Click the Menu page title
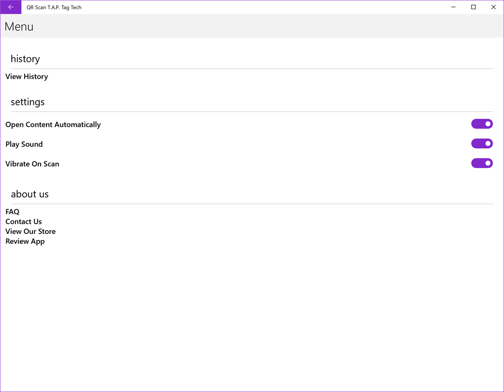 [19, 26]
